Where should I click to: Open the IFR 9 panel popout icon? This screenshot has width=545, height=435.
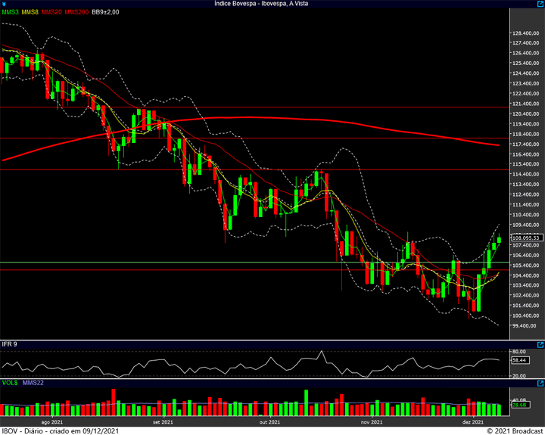point(540,345)
